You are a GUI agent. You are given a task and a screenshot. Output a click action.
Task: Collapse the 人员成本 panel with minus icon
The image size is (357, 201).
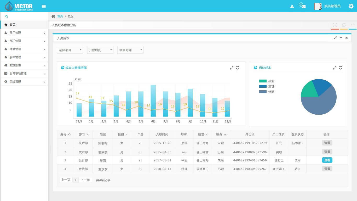(x=341, y=38)
